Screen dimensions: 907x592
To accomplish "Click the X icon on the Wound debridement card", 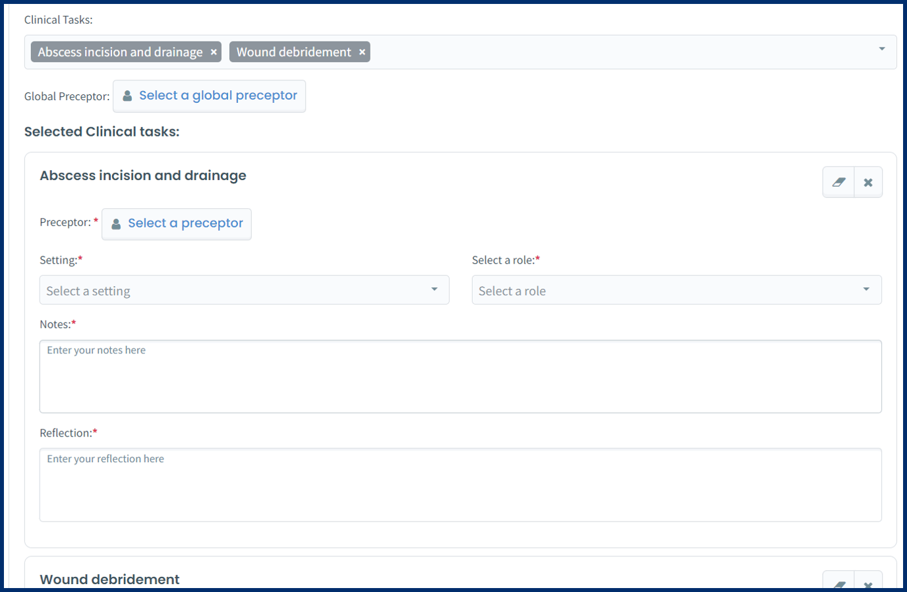I will [x=868, y=584].
